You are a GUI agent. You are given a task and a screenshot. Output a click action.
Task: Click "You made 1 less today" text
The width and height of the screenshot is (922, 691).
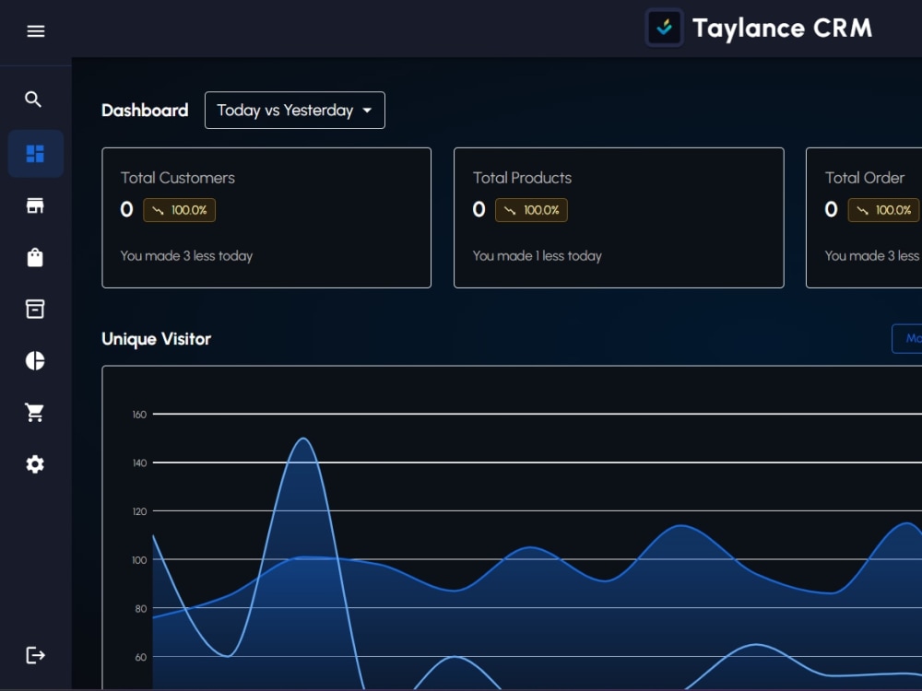pyautogui.click(x=537, y=256)
